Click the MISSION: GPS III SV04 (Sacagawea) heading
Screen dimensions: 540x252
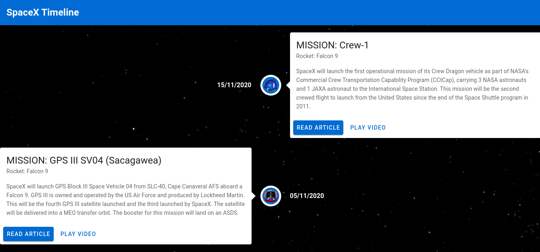84,160
